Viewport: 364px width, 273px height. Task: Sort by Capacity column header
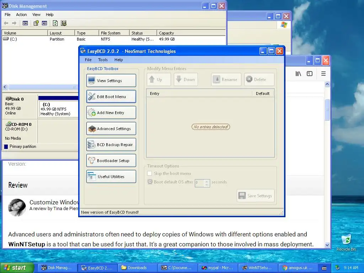(x=191, y=33)
